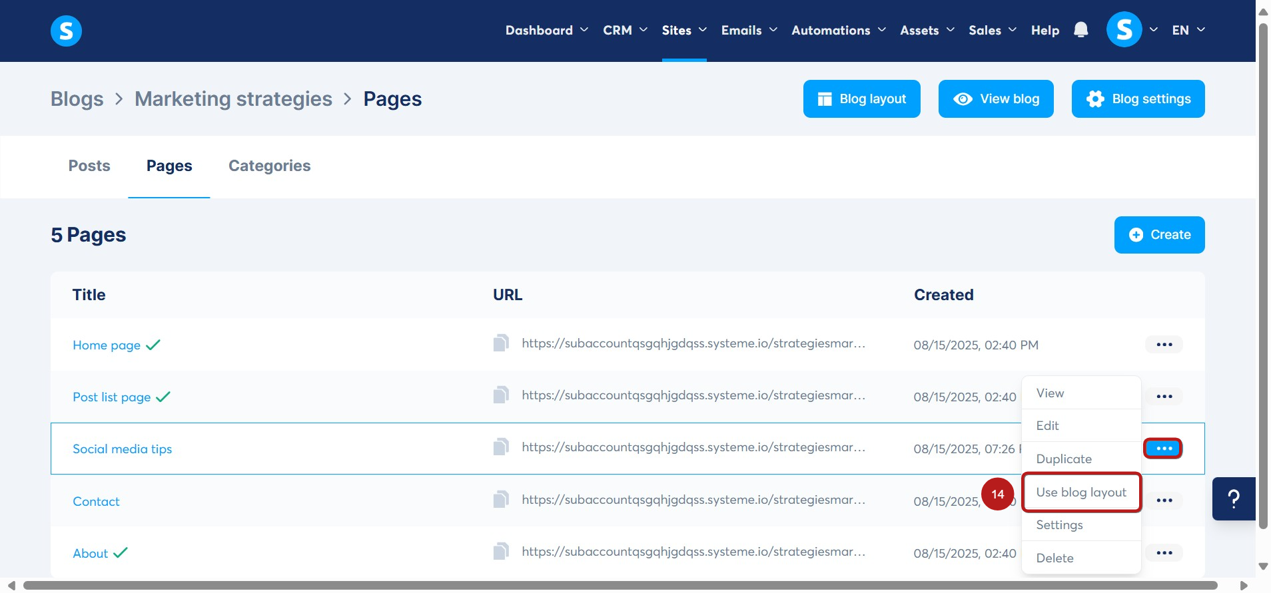The width and height of the screenshot is (1271, 593).
Task: Click the View blog button
Action: point(996,99)
